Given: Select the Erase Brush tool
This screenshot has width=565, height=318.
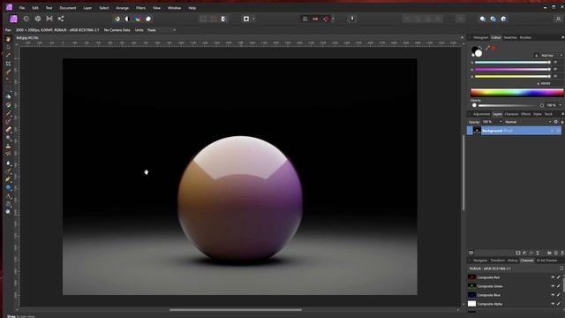Looking at the screenshot, I should (8, 130).
